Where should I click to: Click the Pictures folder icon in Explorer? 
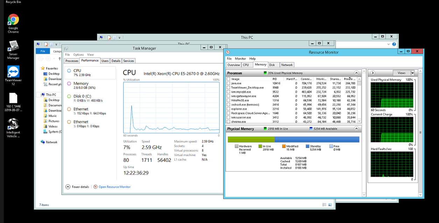(45, 121)
